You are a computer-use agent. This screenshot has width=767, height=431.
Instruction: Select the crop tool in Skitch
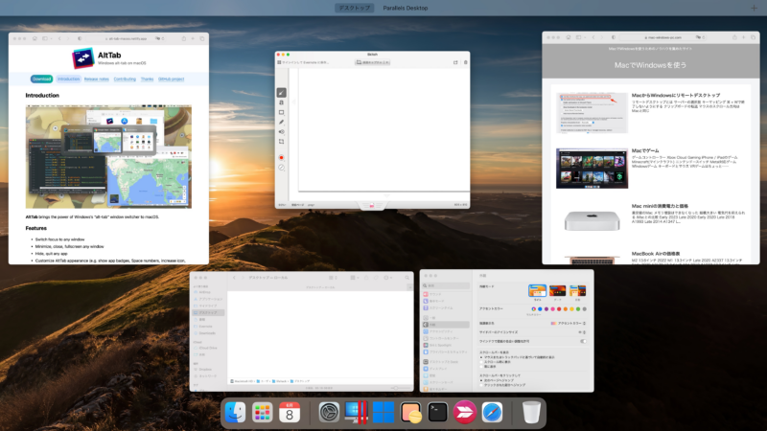tap(281, 142)
